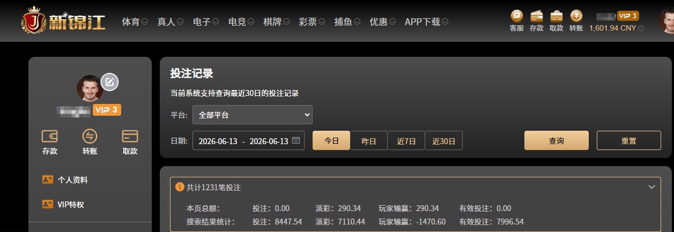Viewport: 674px width, 232px height.
Task: Click the VIP 3 badge in header
Action: (x=628, y=16)
